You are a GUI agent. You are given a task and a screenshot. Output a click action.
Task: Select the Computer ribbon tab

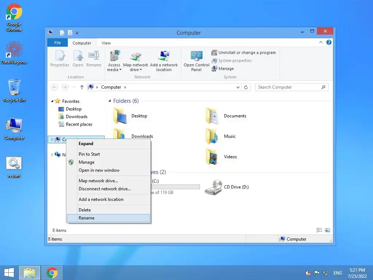[x=82, y=43]
